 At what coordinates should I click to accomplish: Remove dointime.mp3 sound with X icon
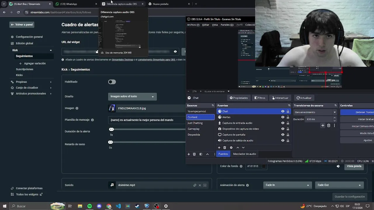pos(200,185)
